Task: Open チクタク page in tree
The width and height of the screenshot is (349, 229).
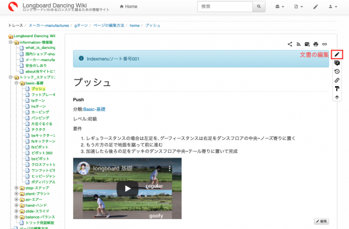Action: pos(38,130)
